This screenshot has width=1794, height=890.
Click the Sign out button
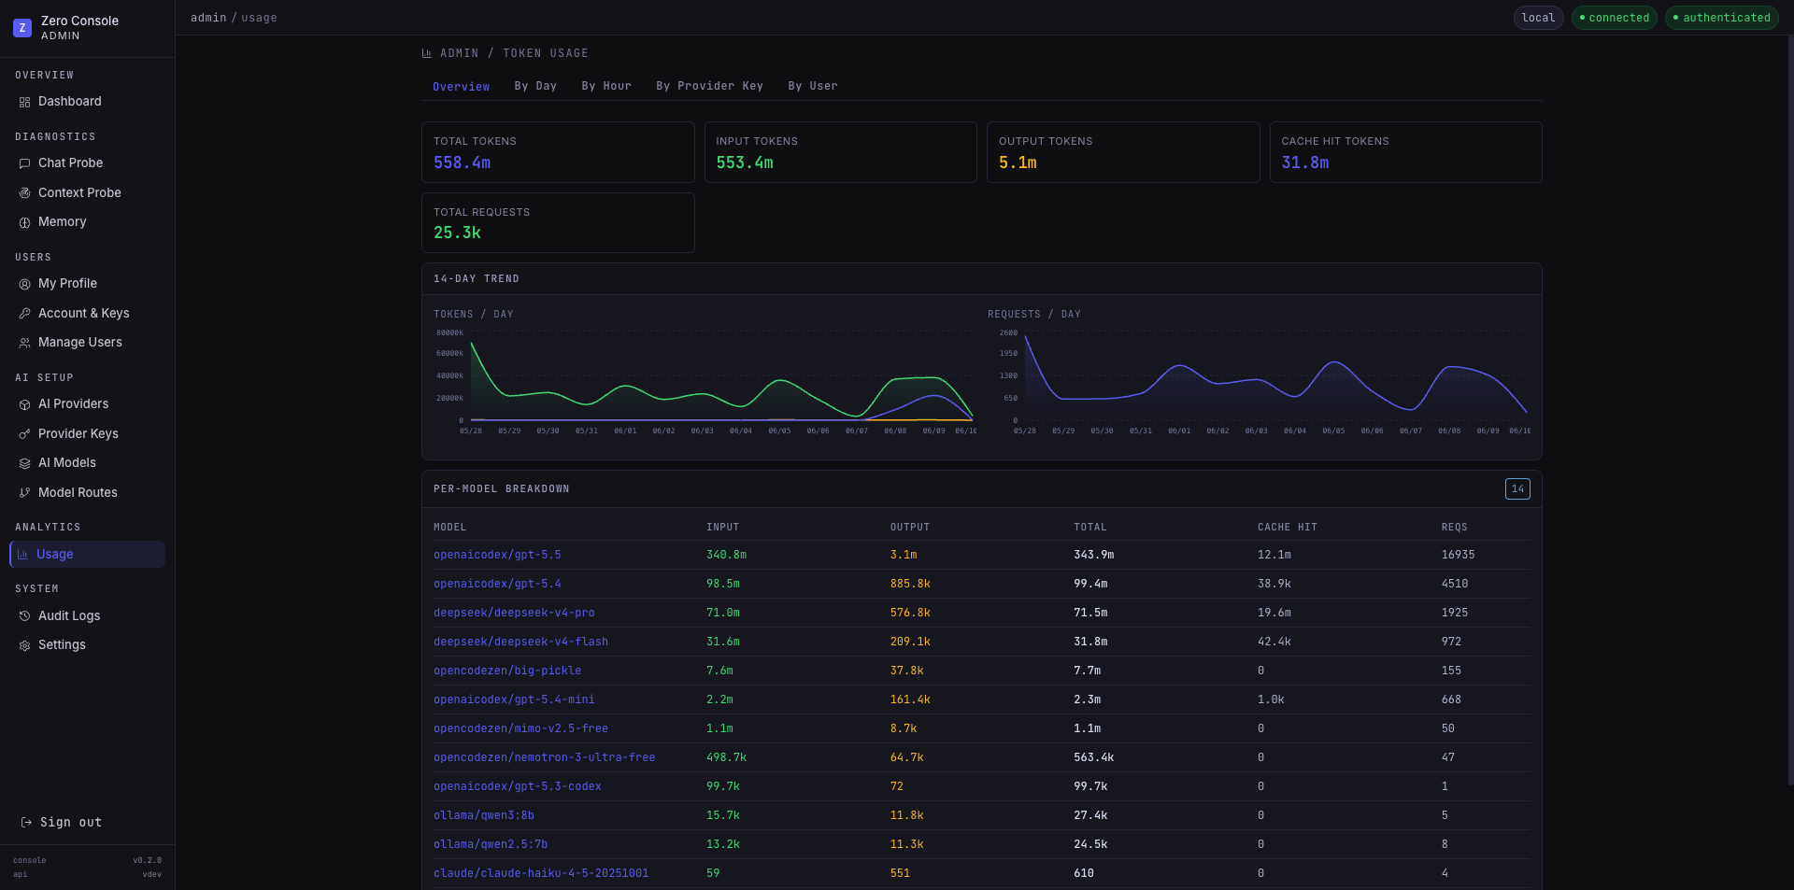(x=62, y=823)
